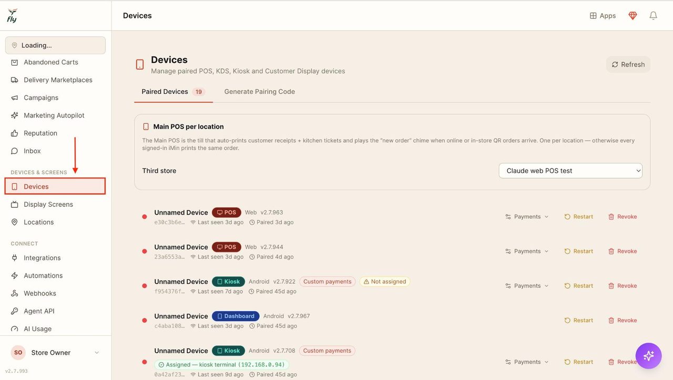673x380 pixels.
Task: Click the Fly logo icon
Action: coord(12,15)
